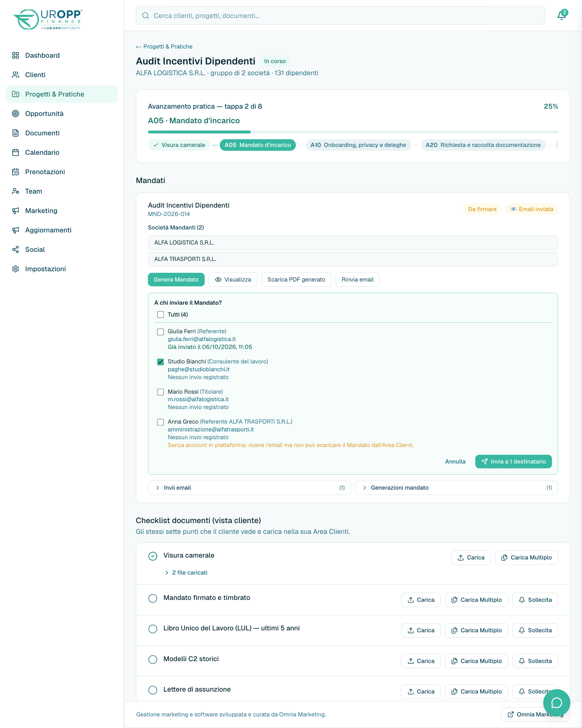Click the Prenotazioni calendar-clock icon
The height and width of the screenshot is (728, 582).
coord(16,172)
